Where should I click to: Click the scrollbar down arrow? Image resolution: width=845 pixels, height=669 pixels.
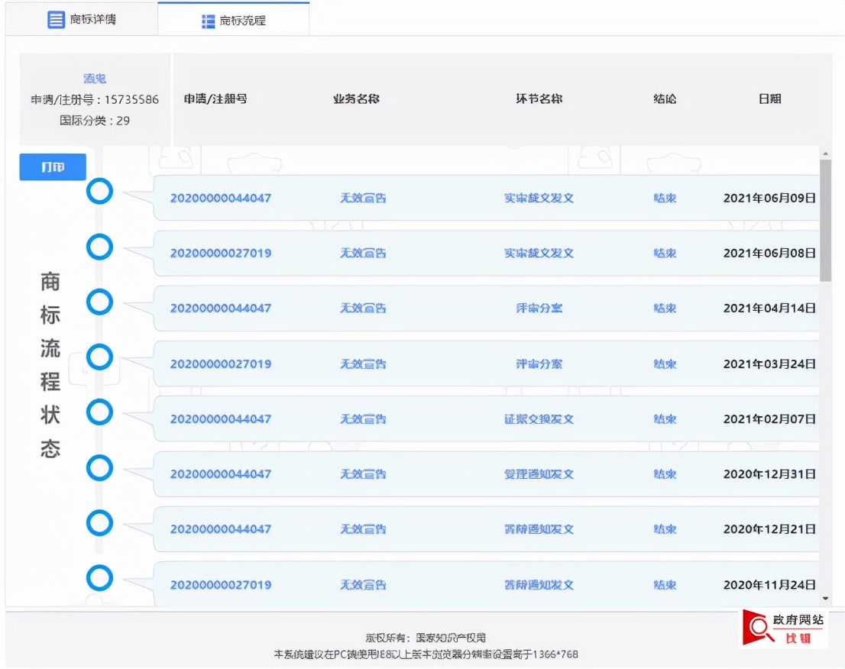[x=825, y=599]
